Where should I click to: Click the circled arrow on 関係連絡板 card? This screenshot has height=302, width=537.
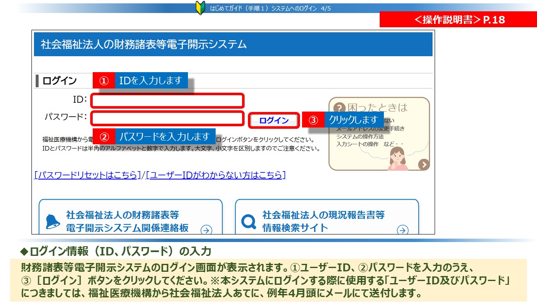(x=206, y=229)
